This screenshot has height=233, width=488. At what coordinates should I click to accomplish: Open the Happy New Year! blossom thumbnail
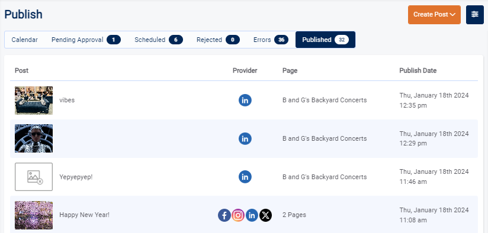pyautogui.click(x=34, y=215)
